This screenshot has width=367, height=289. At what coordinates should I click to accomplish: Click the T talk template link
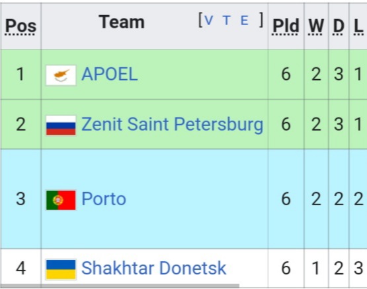coord(226,20)
